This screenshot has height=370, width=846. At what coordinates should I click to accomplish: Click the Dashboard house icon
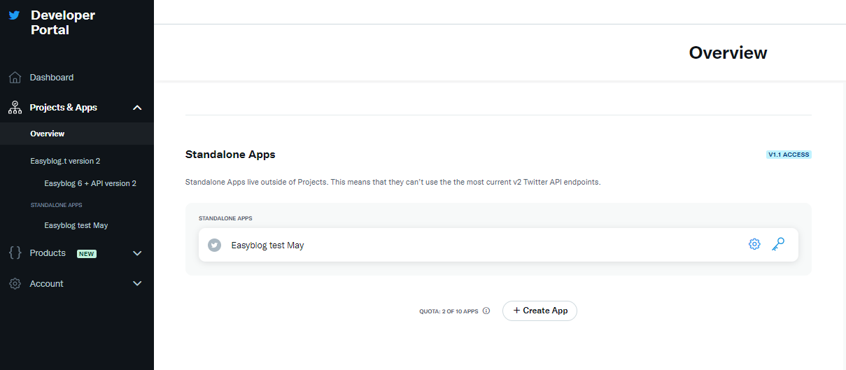pyautogui.click(x=15, y=78)
